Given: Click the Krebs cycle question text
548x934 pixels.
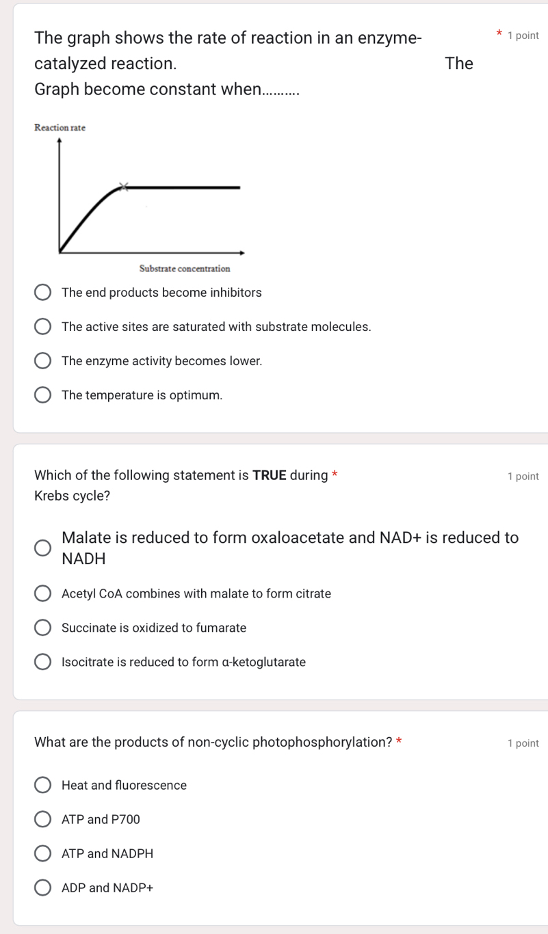Looking at the screenshot, I should click(186, 485).
